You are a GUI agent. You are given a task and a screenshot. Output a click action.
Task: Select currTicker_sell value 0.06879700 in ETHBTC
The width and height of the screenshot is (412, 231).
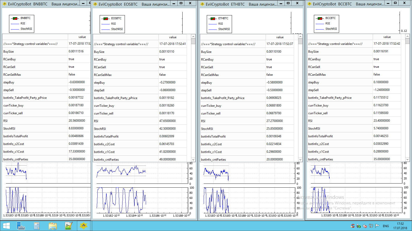click(x=274, y=113)
